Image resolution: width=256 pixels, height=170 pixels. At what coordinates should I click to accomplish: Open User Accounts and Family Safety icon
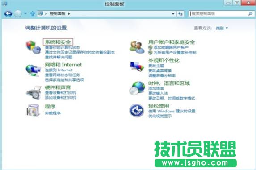[137, 47]
